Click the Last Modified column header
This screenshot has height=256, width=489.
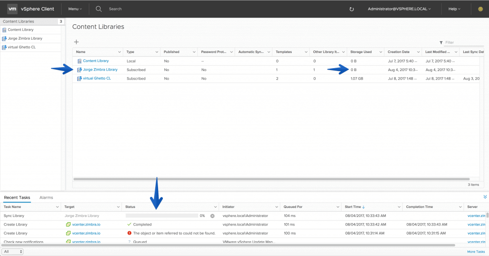[437, 52]
